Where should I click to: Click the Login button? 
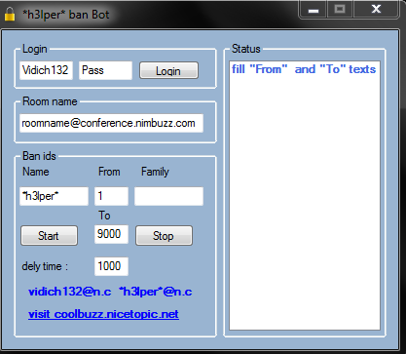(x=168, y=70)
